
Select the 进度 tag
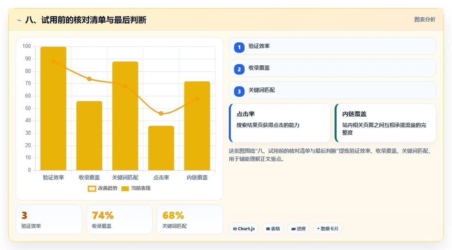point(298,229)
